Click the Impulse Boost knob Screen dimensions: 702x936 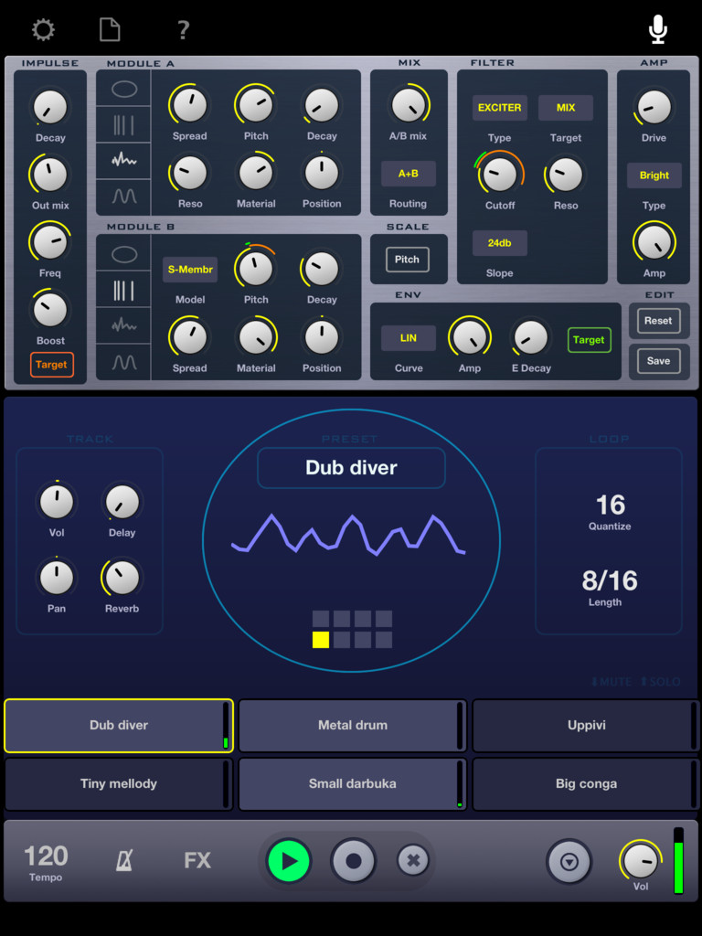[x=50, y=309]
